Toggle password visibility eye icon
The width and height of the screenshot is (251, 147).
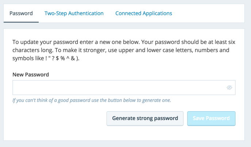pos(229,88)
